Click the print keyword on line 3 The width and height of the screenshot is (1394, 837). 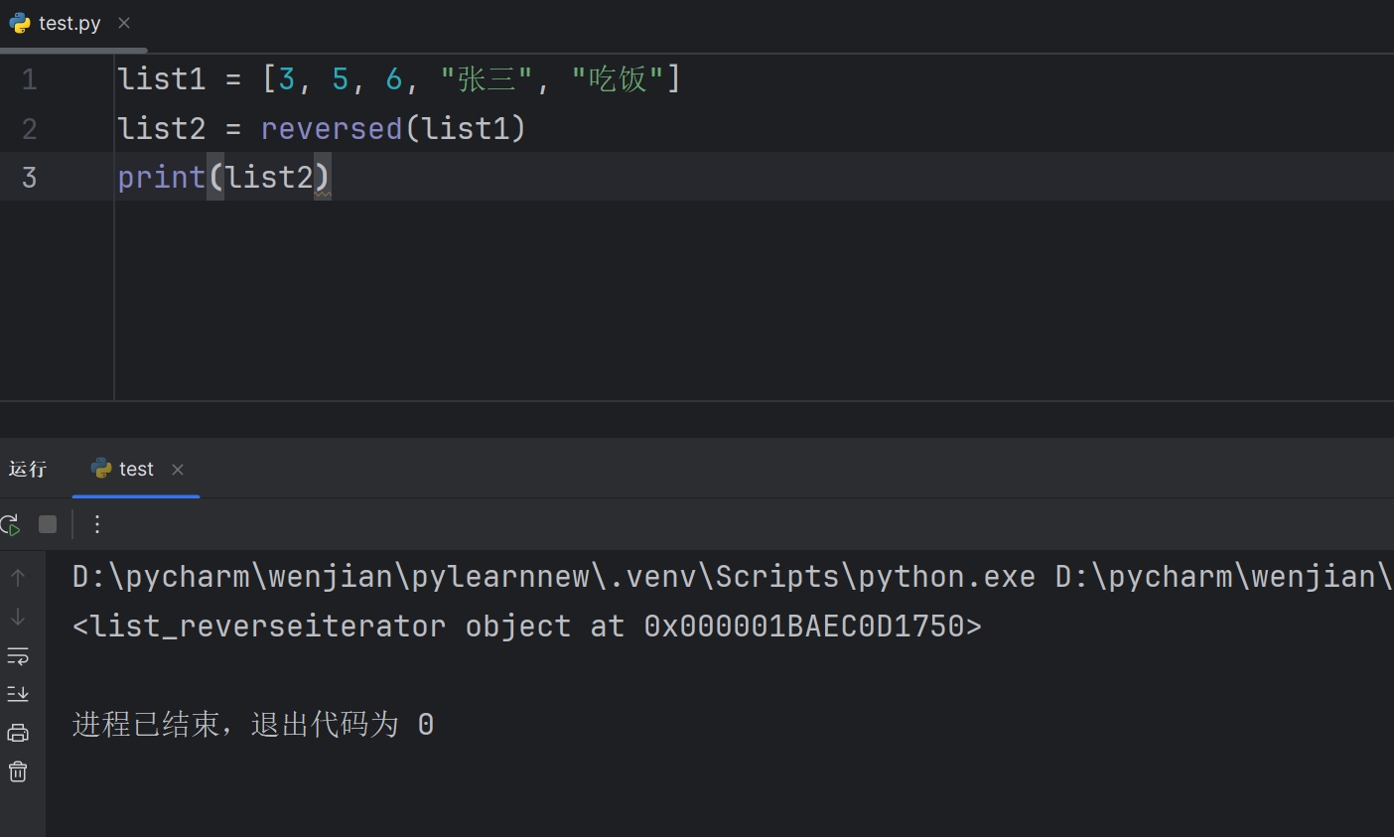click(x=162, y=177)
